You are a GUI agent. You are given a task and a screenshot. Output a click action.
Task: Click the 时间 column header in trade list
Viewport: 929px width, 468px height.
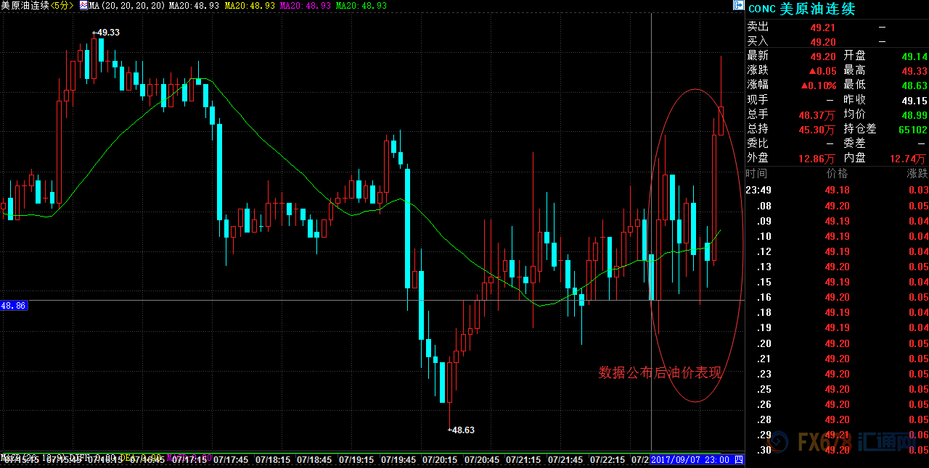[756, 174]
